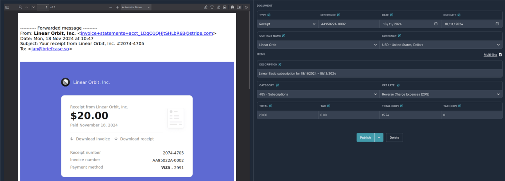This screenshot has height=181, width=505.
Task: Edit the Total amount field 20.00
Action: [288, 115]
